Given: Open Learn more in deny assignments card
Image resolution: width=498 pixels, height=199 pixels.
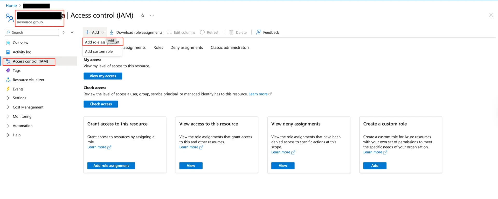Looking at the screenshot, I should tap(281, 152).
